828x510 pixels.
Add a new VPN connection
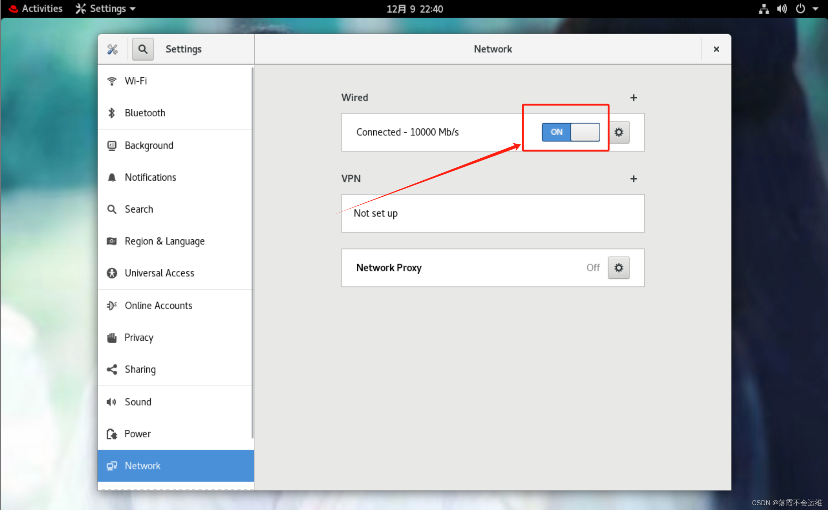(633, 179)
